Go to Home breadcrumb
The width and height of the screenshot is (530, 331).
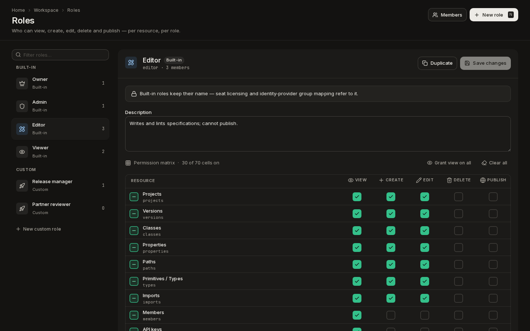(x=18, y=10)
